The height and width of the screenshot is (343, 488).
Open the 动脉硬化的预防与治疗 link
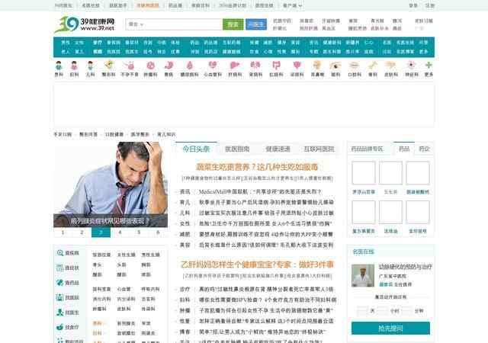point(405,267)
